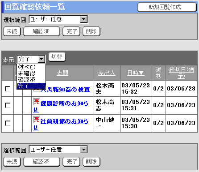Choose 未確認 in the dropdown list

(31, 73)
